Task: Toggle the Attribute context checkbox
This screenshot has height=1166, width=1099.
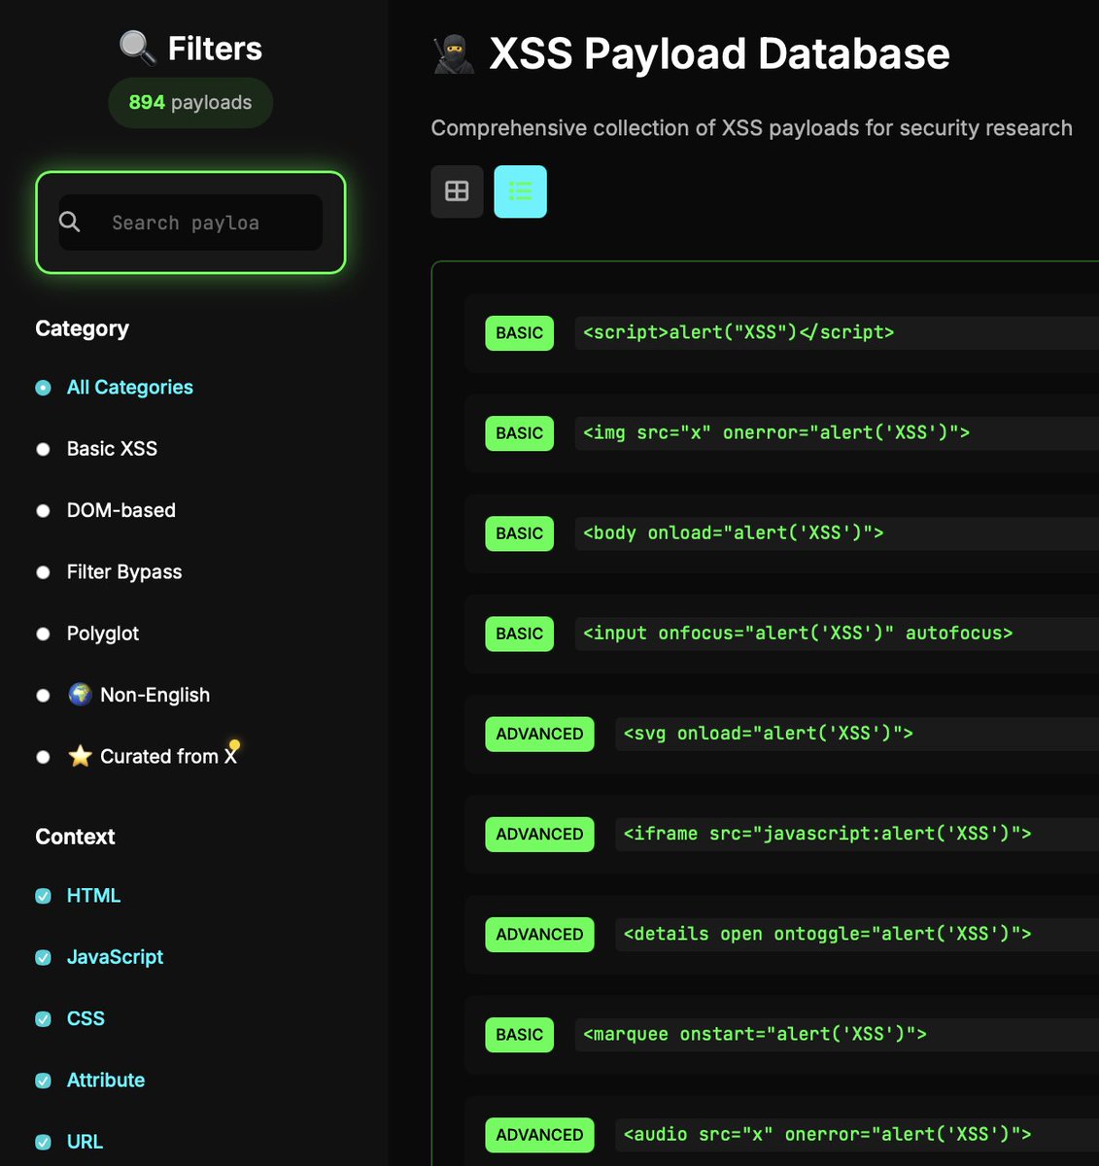Action: click(43, 1080)
